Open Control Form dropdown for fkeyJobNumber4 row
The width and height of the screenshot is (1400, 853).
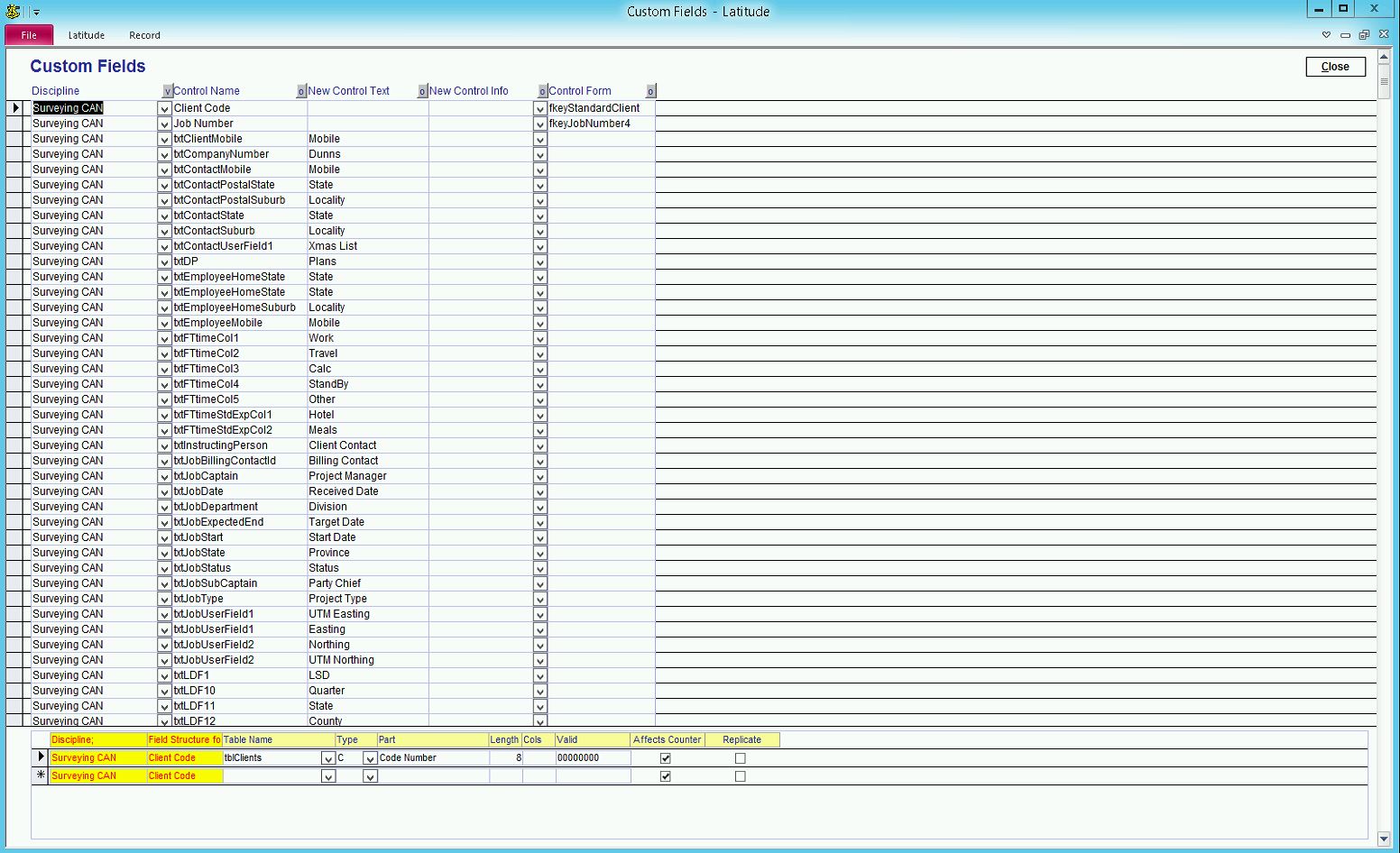[x=539, y=124]
